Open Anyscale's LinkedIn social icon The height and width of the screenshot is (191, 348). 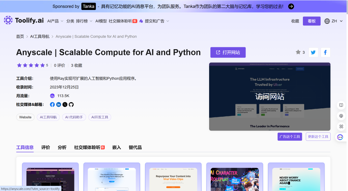click(x=59, y=105)
